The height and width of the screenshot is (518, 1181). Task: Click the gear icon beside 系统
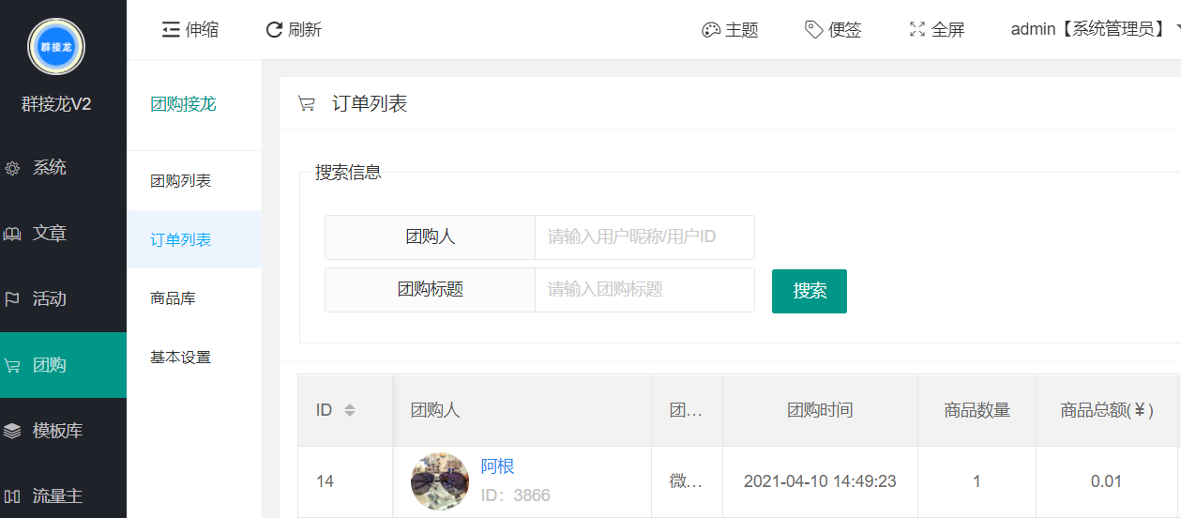point(12,169)
